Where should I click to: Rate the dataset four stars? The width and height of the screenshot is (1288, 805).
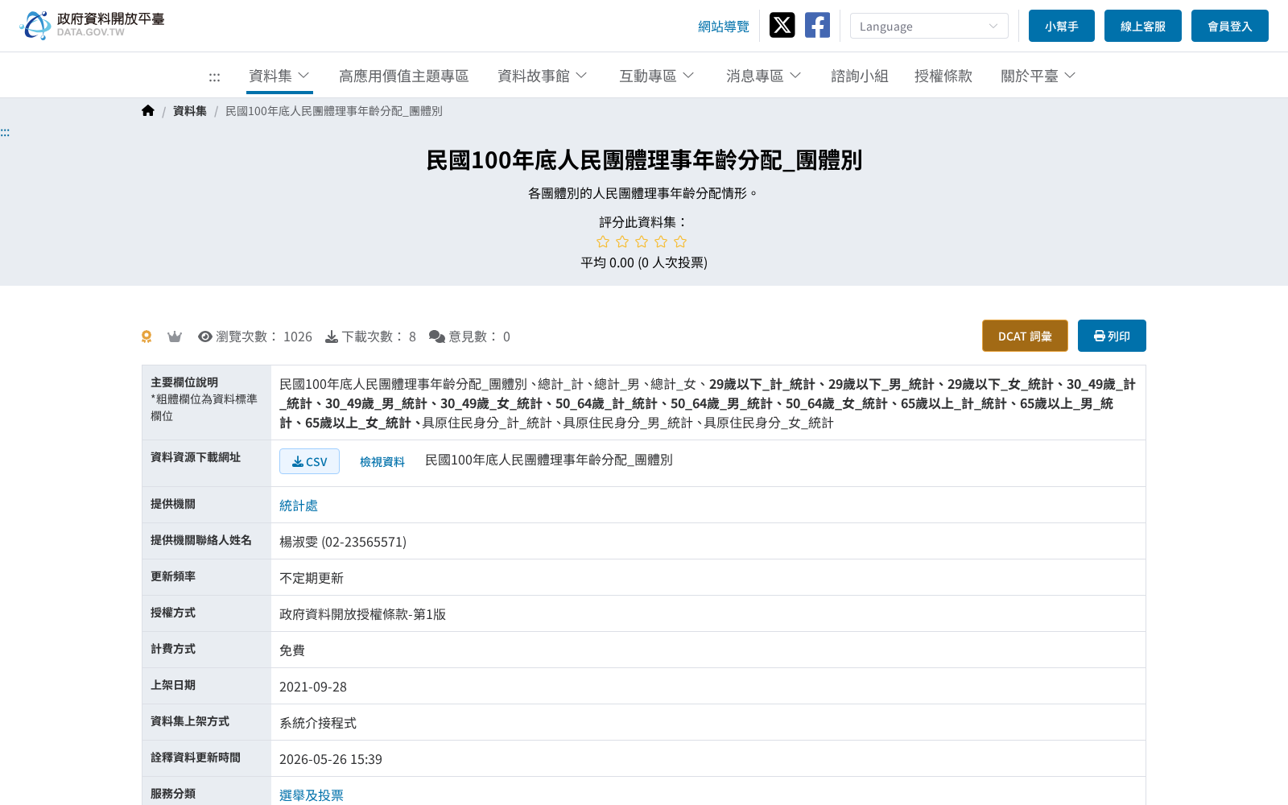click(661, 242)
